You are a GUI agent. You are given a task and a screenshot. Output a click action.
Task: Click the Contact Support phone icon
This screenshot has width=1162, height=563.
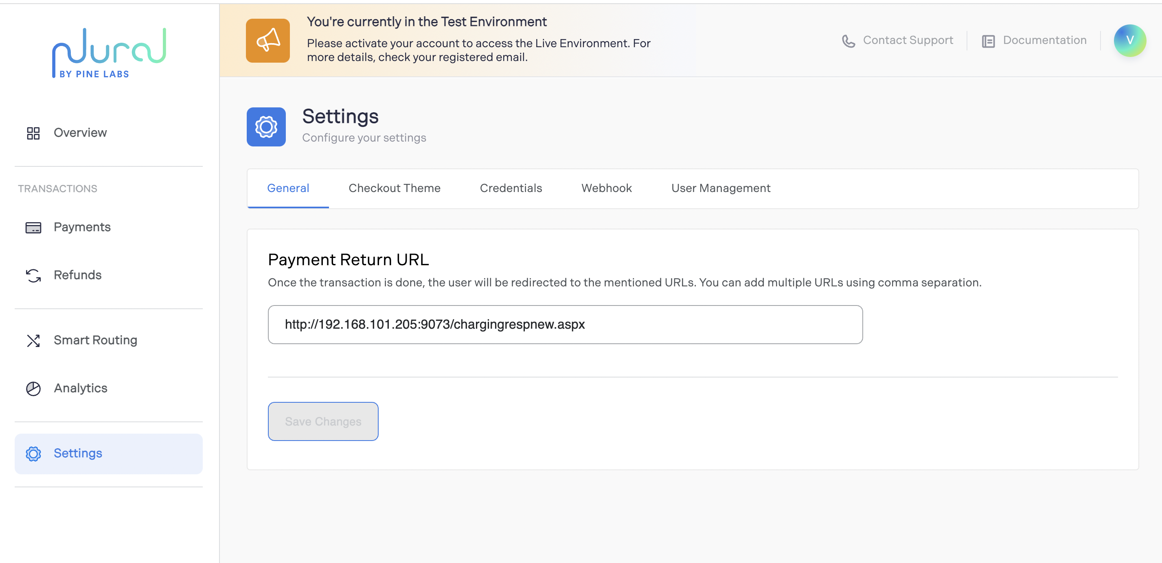[x=848, y=41]
